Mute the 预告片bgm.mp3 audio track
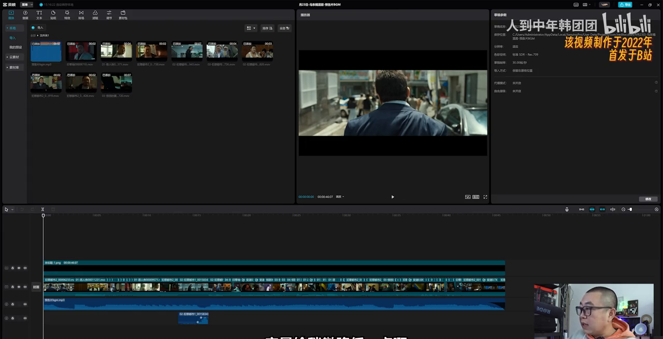 25,304
